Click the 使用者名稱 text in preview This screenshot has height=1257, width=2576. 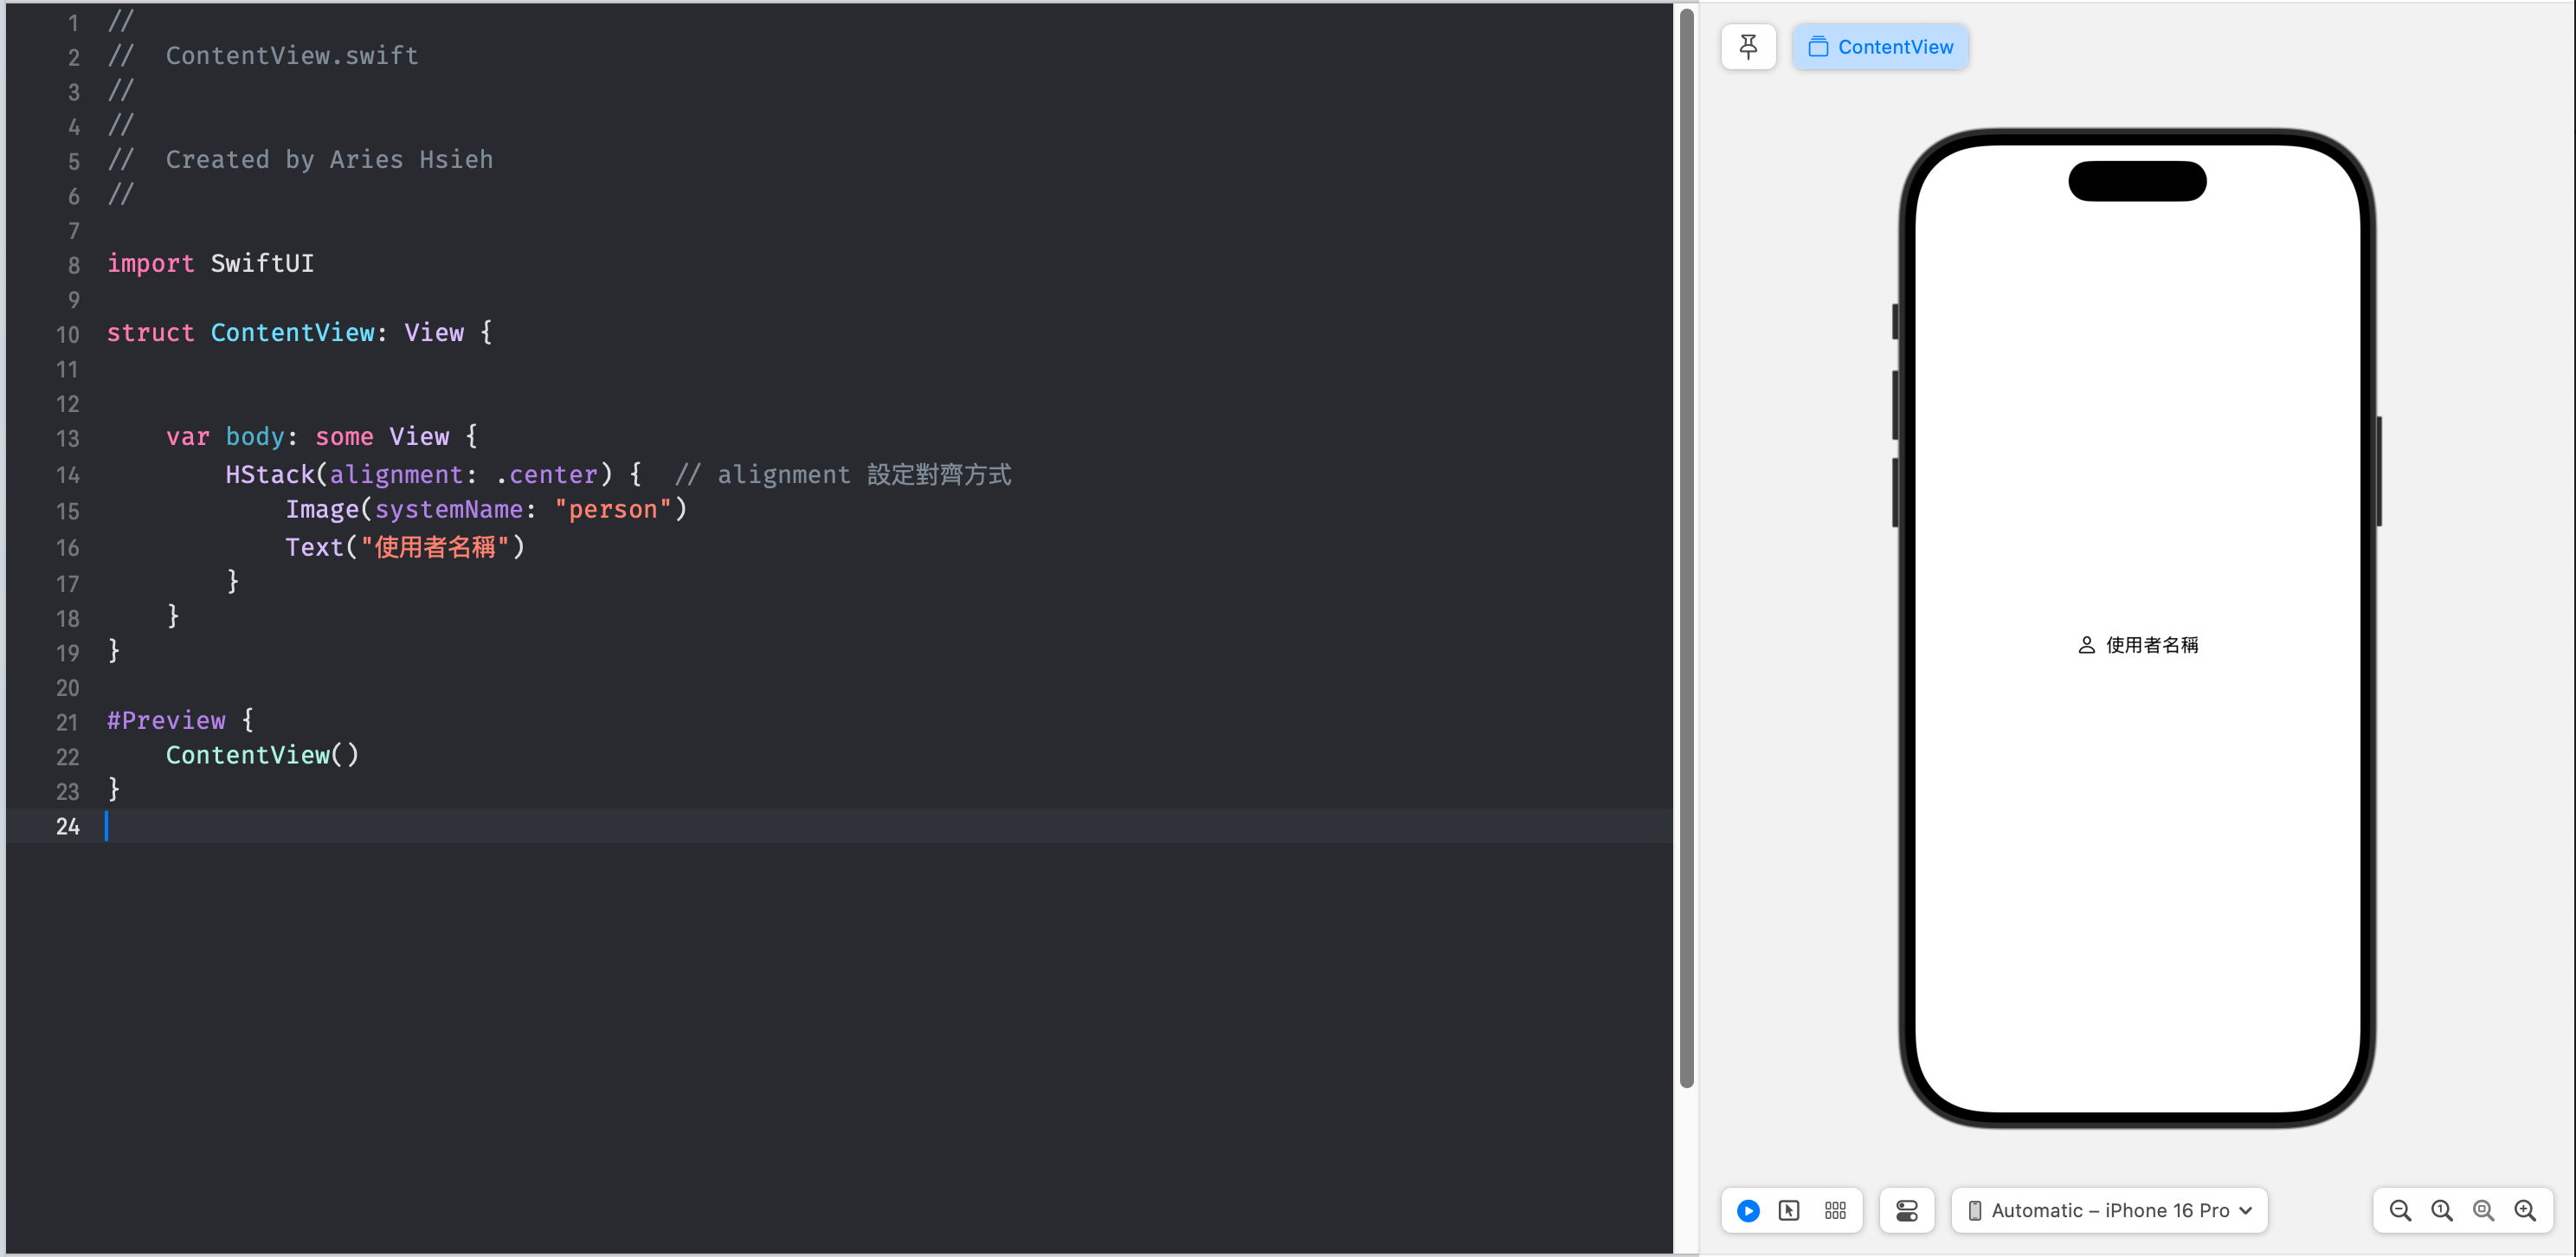click(2152, 645)
